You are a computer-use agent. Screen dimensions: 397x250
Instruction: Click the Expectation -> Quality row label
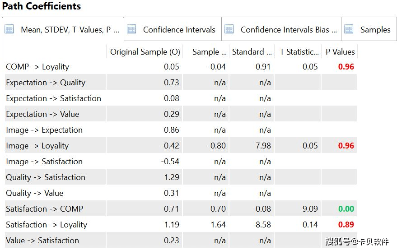tap(46, 83)
